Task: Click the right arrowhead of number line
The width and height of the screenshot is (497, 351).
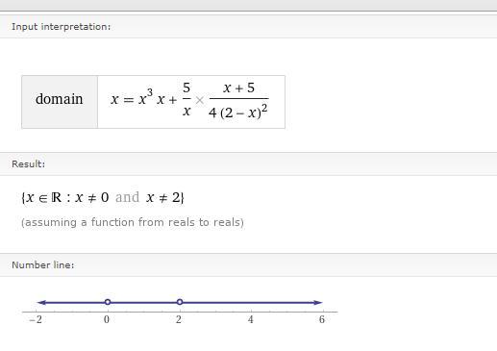Action: coord(317,302)
